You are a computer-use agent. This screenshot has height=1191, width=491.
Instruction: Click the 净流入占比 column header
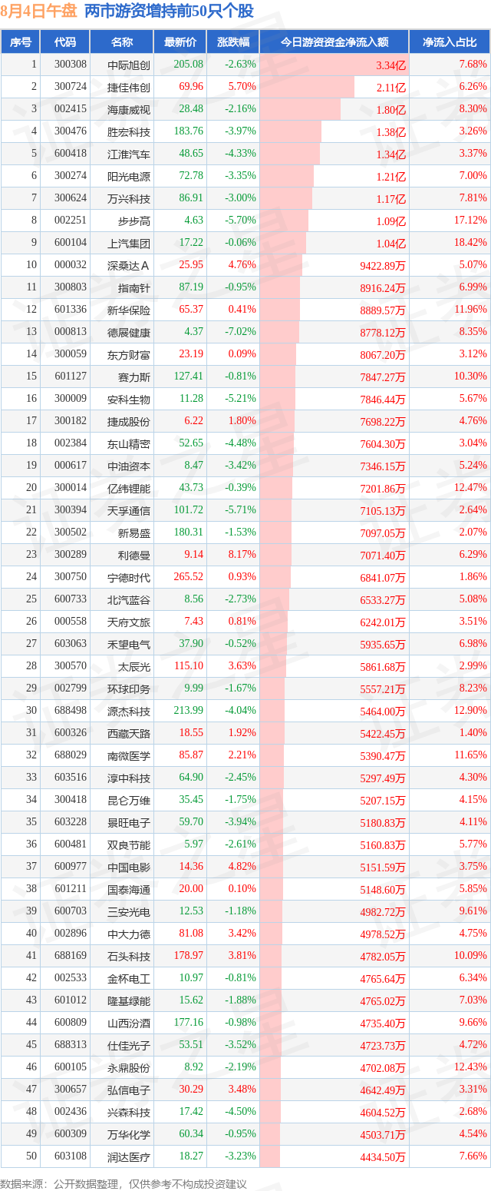[450, 42]
